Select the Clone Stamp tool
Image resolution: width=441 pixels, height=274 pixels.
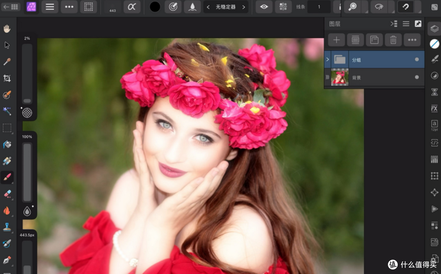click(7, 227)
